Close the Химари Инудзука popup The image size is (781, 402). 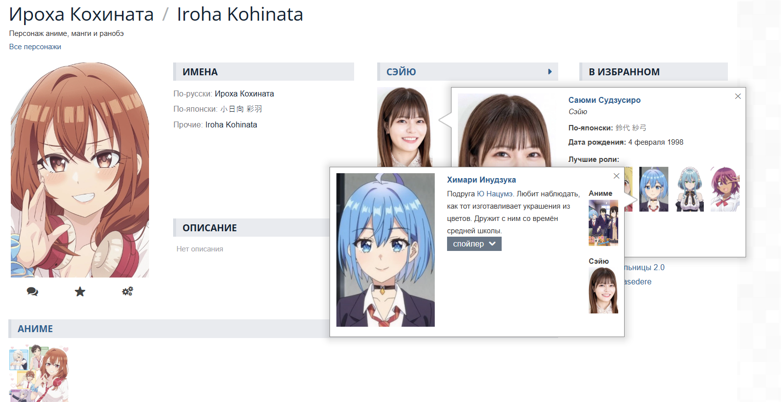[616, 176]
